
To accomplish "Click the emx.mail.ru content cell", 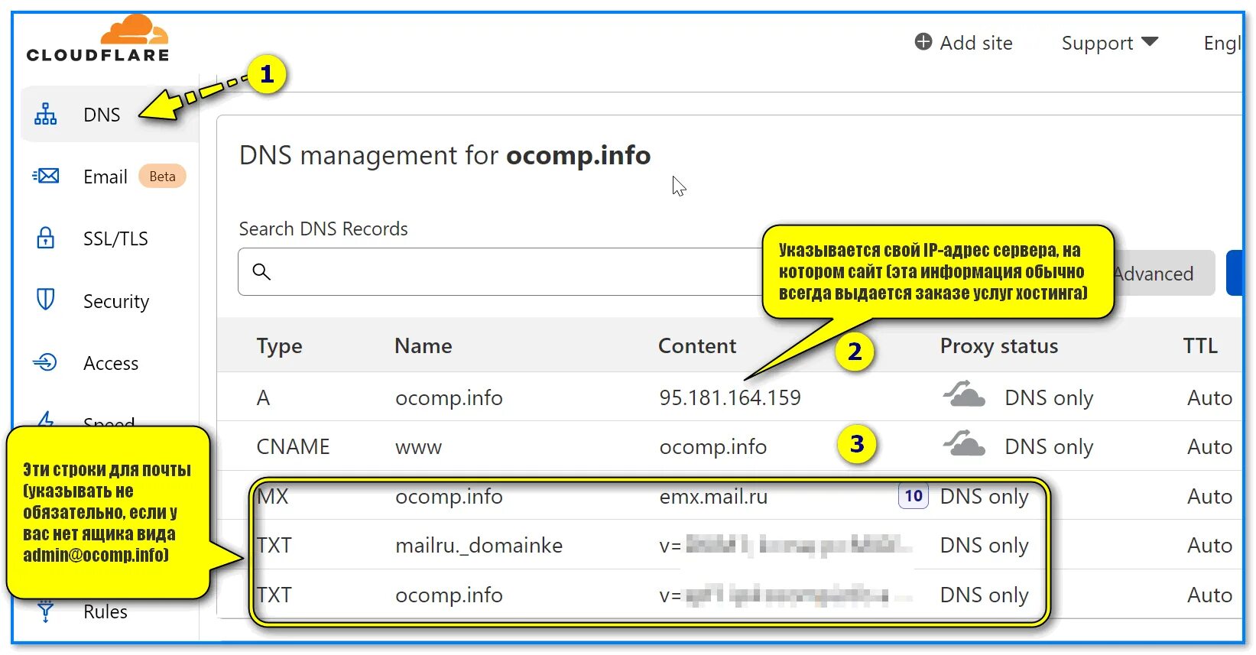I will [713, 497].
